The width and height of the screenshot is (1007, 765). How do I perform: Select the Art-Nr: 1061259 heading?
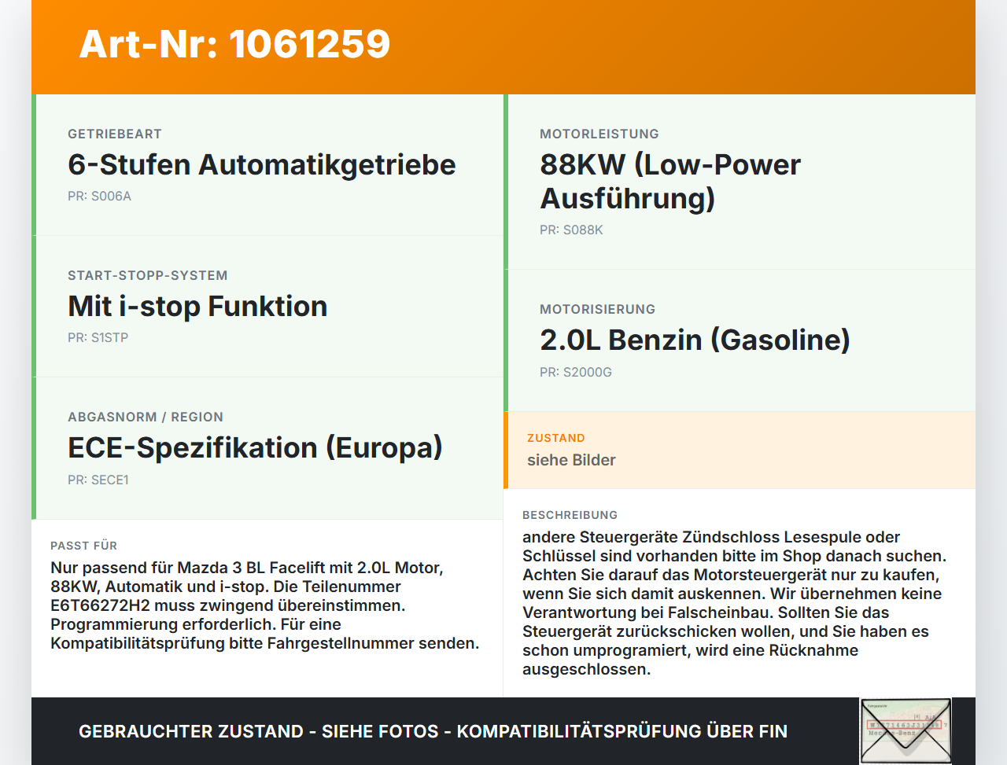234,44
